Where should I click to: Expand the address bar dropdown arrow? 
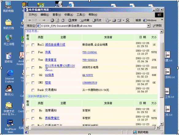pos(148,26)
